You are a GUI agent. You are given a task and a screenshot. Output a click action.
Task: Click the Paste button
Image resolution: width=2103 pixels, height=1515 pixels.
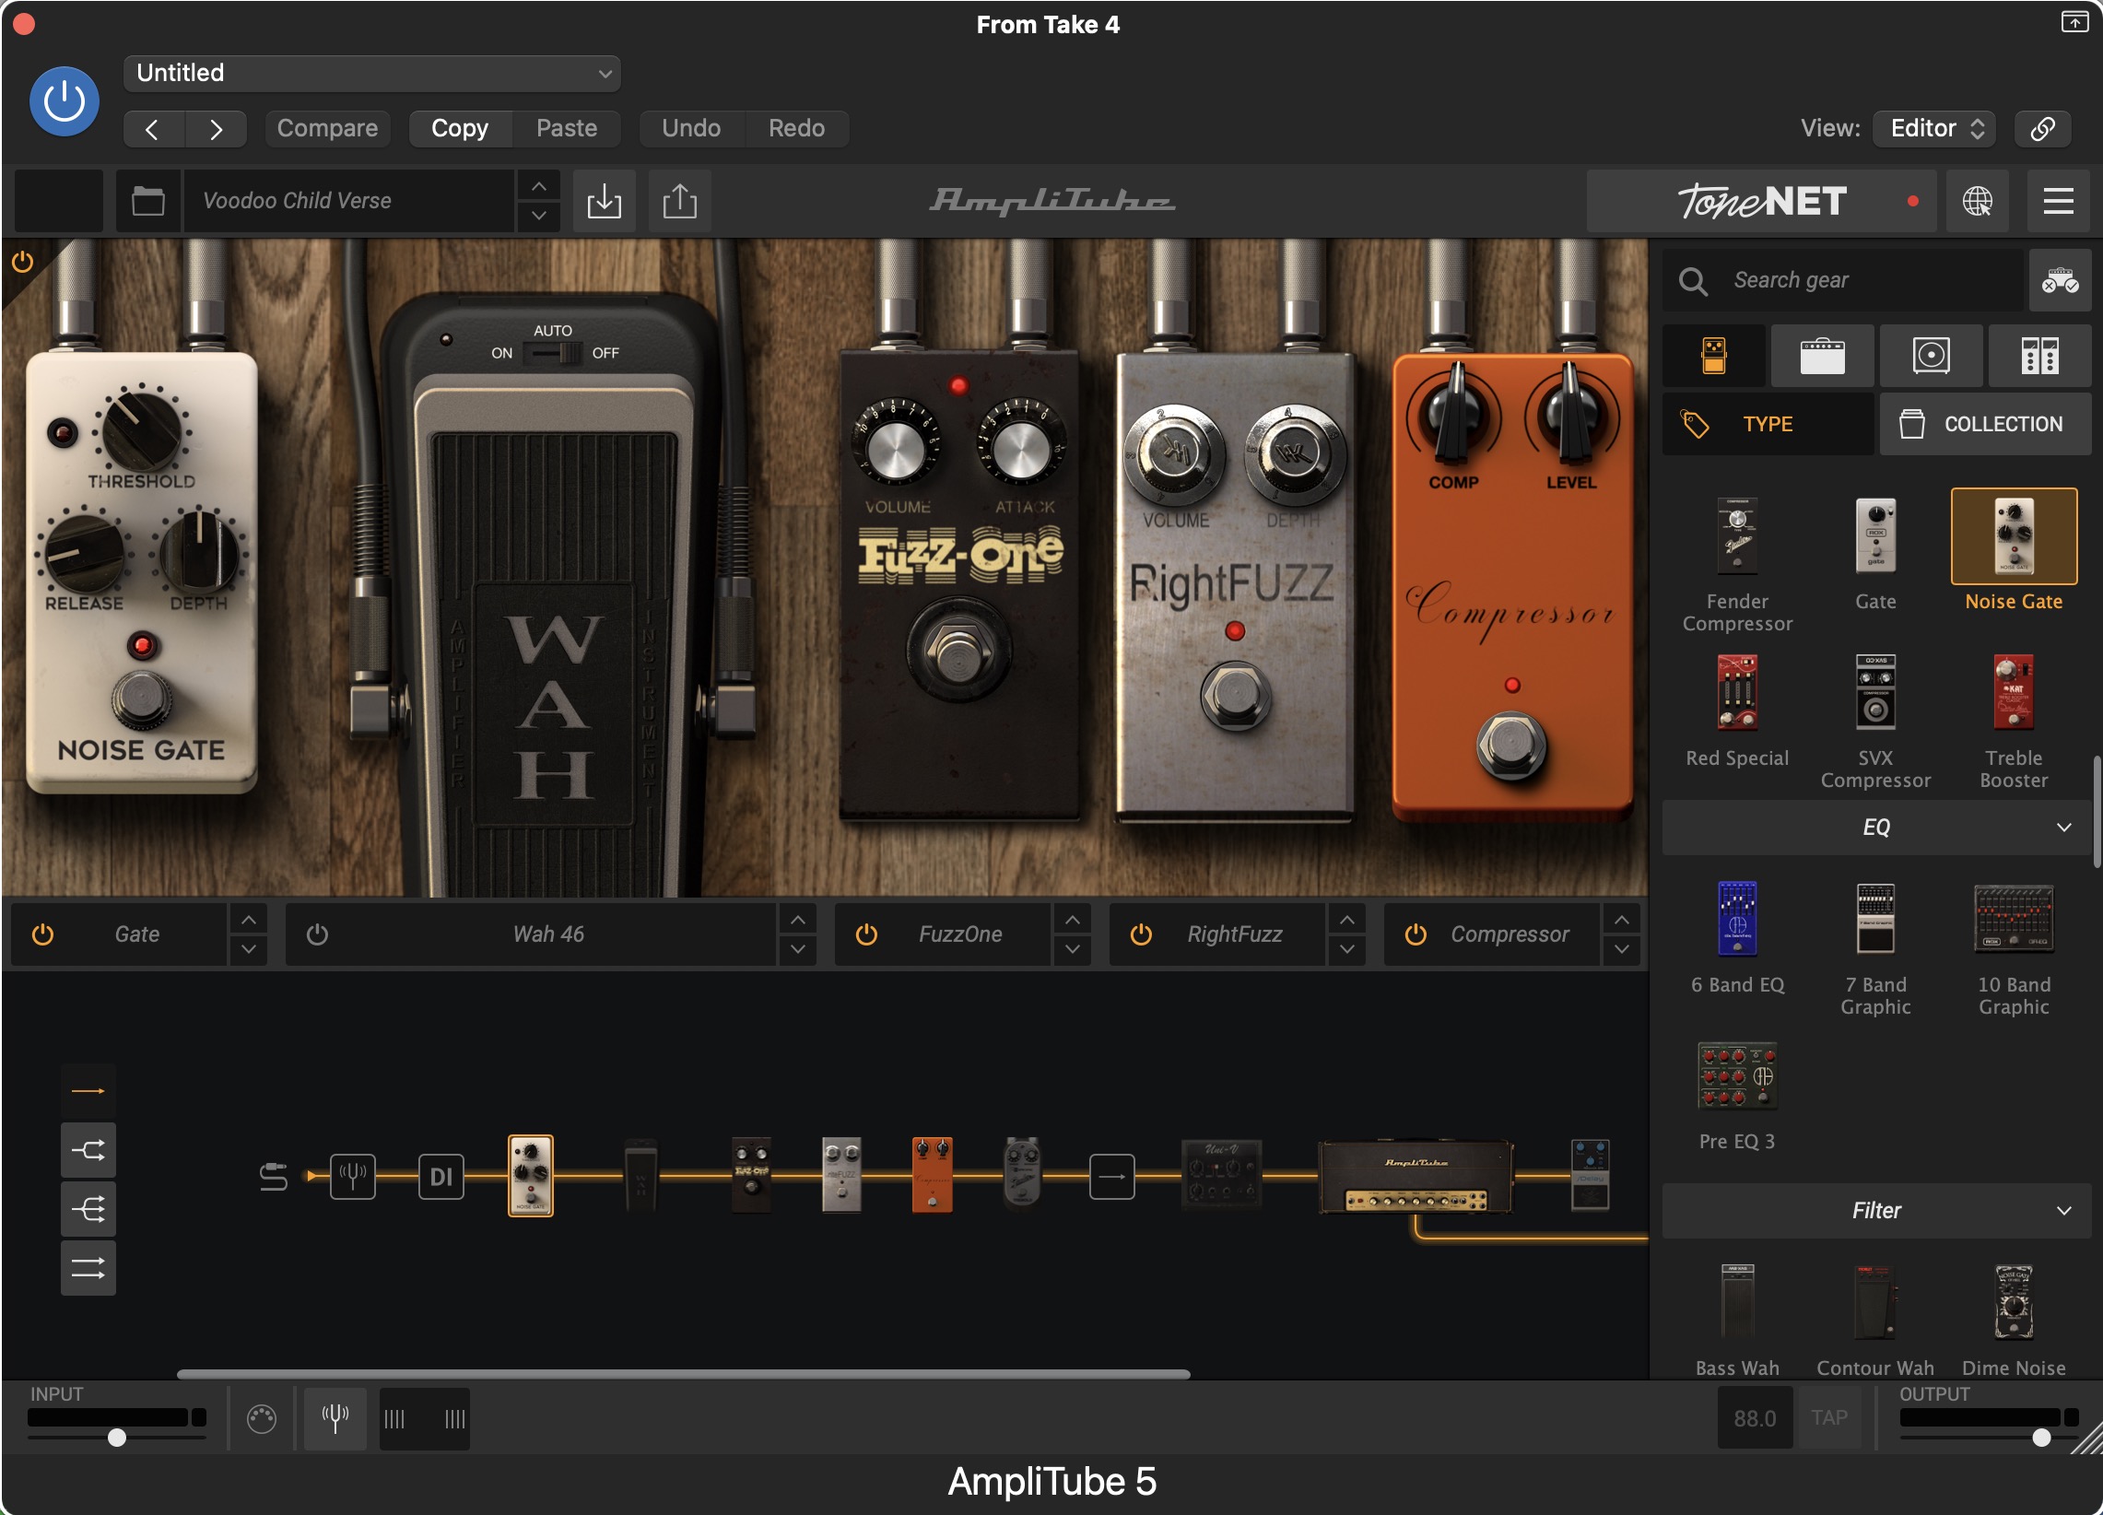[x=567, y=128]
